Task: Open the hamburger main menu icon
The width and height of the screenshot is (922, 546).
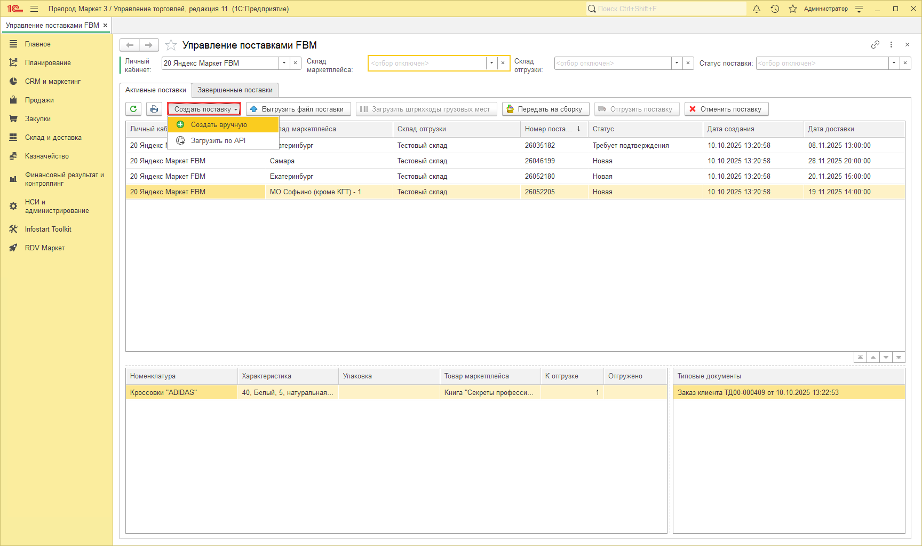Action: pos(34,9)
